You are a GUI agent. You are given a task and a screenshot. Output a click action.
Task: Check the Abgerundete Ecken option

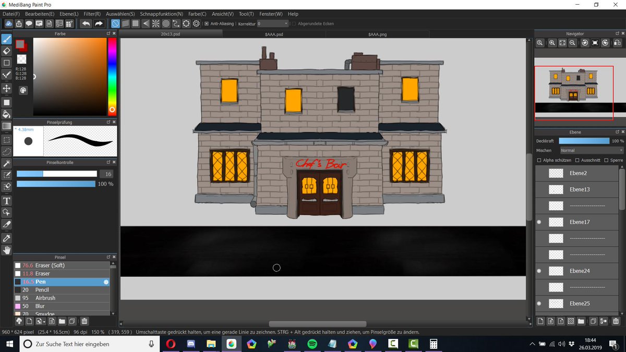[x=294, y=23]
